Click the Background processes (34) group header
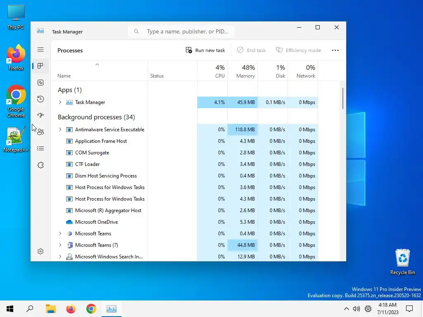423x317 pixels. (96, 117)
